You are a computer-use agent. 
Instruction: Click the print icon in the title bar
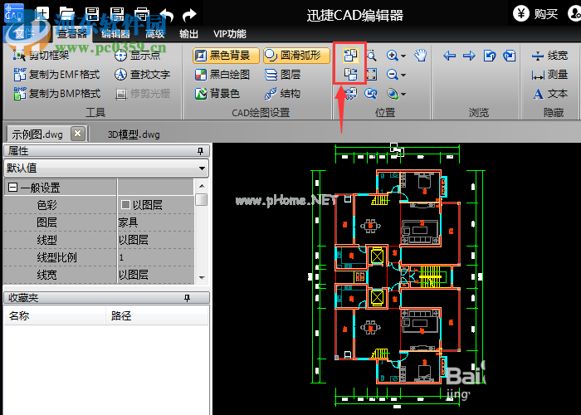(142, 14)
